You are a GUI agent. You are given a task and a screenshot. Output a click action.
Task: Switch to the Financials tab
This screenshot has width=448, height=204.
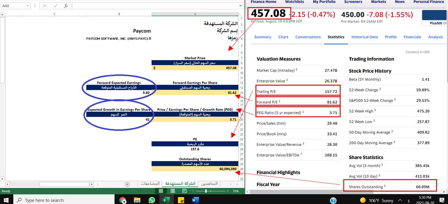point(412,37)
